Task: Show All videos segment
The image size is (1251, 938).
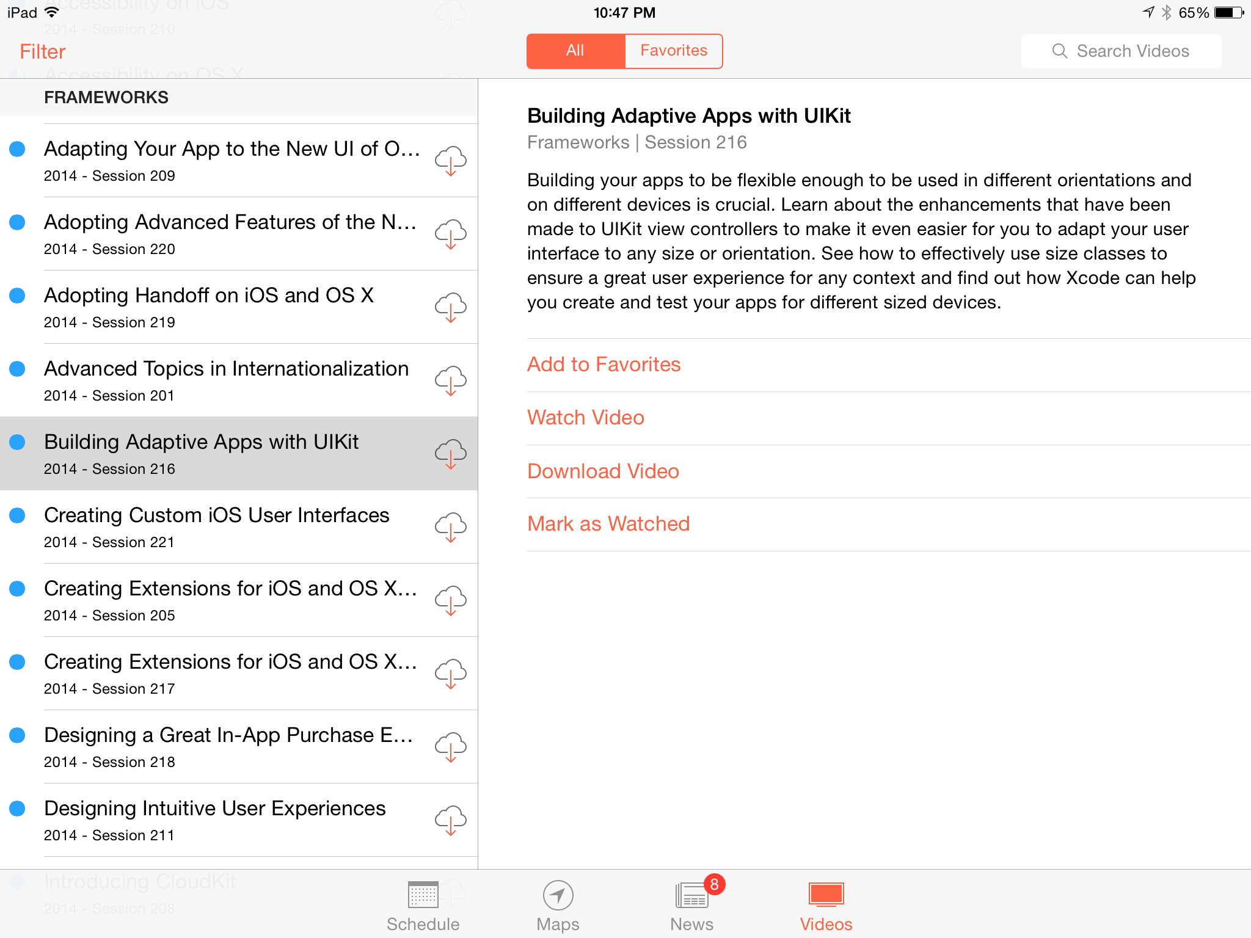Action: (575, 51)
